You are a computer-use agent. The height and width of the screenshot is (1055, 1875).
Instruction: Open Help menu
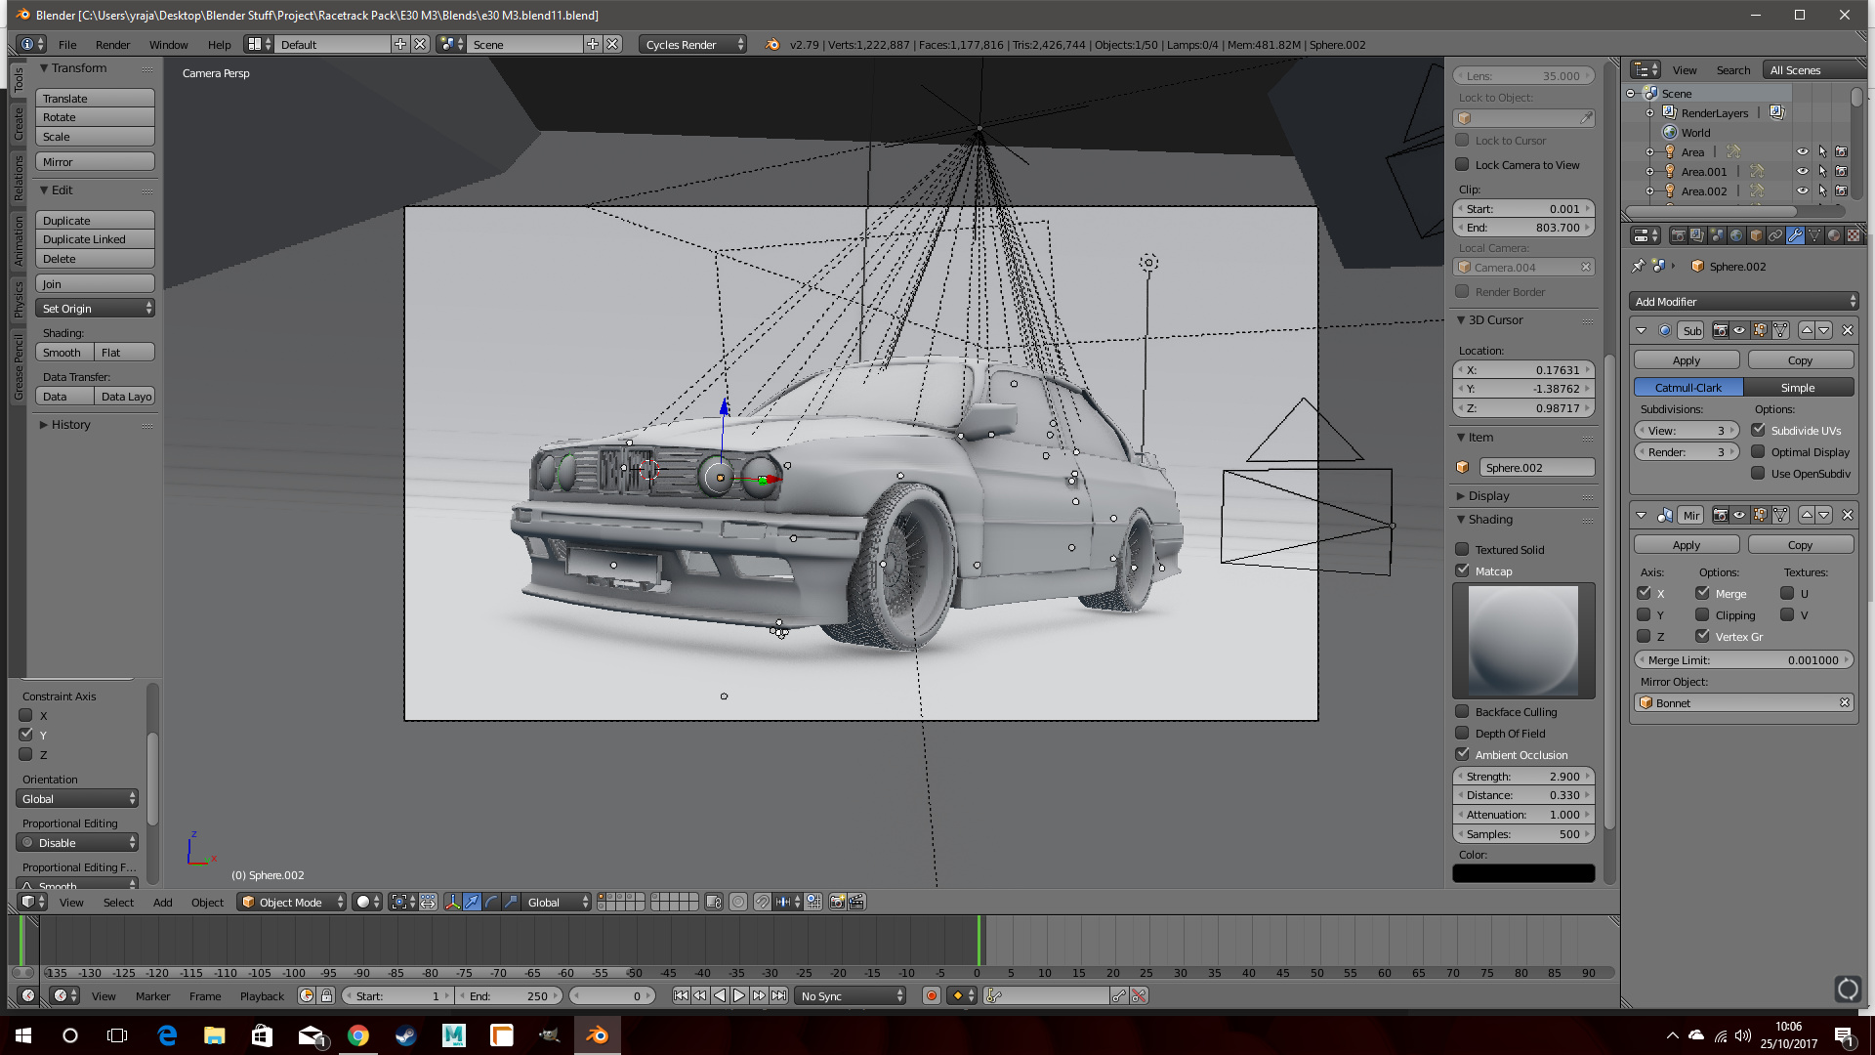219,45
